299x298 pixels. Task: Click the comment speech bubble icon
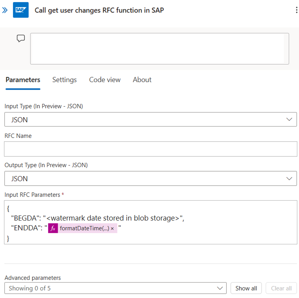tap(21, 39)
